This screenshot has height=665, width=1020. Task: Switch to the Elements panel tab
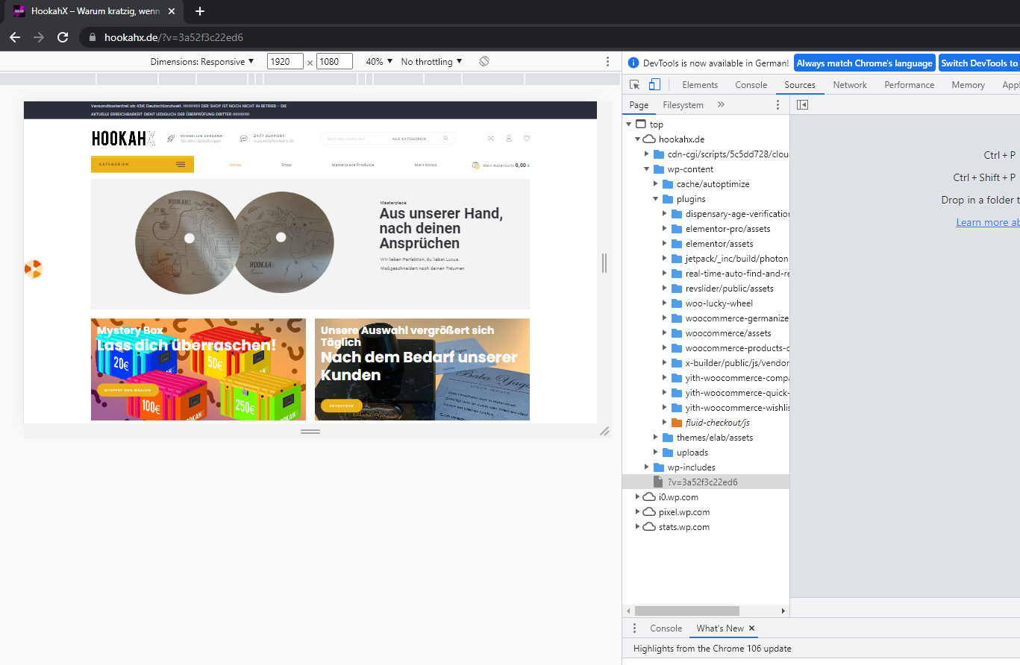(x=700, y=85)
